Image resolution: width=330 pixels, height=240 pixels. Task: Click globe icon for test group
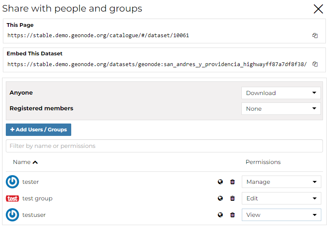[x=220, y=198]
